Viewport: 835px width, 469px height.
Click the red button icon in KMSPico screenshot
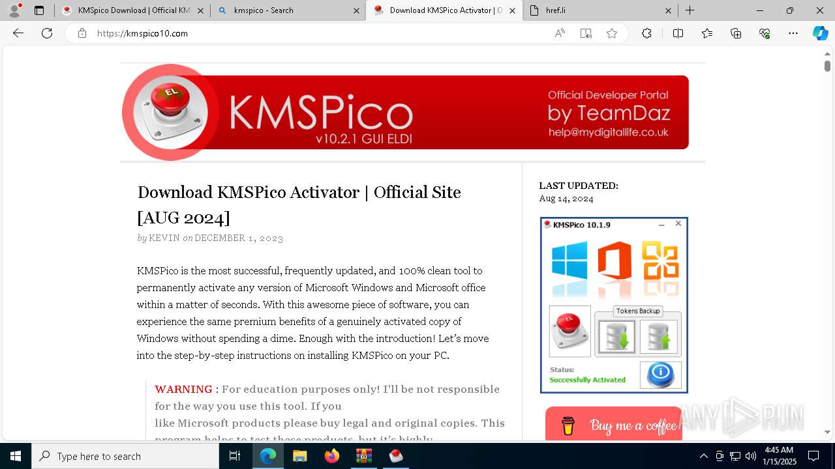click(569, 331)
